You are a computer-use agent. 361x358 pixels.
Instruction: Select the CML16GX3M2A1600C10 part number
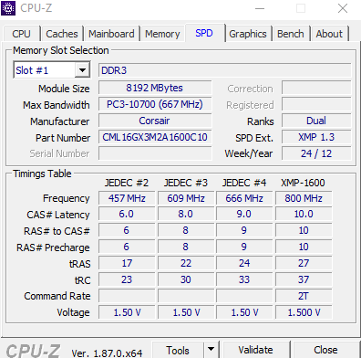[155, 137]
